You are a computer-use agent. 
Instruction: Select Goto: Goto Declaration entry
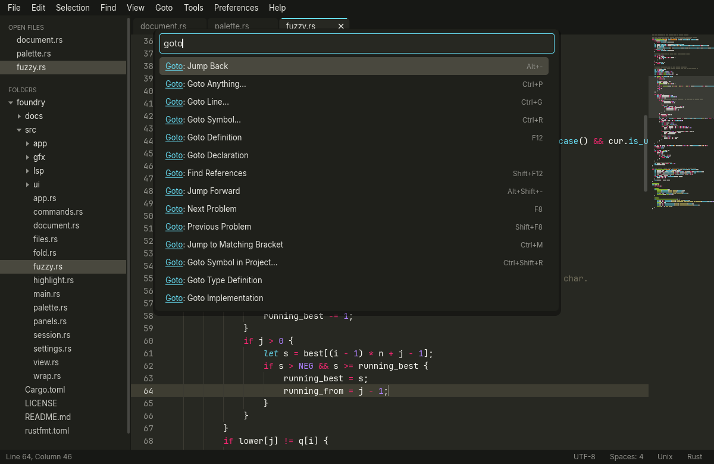click(354, 155)
